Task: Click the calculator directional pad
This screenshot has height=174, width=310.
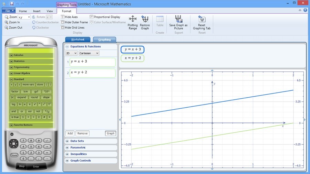Action: 14,143
